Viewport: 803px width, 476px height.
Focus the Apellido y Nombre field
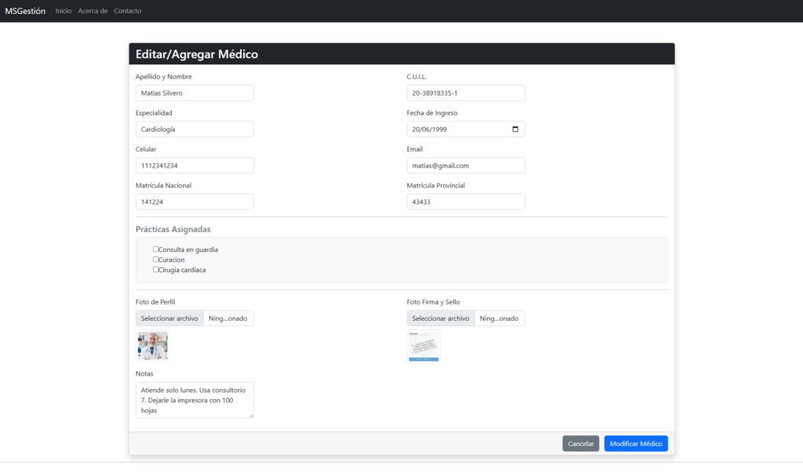[x=194, y=93]
